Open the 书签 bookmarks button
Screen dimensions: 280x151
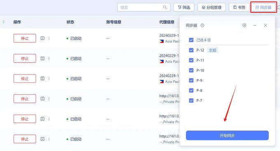point(239,7)
